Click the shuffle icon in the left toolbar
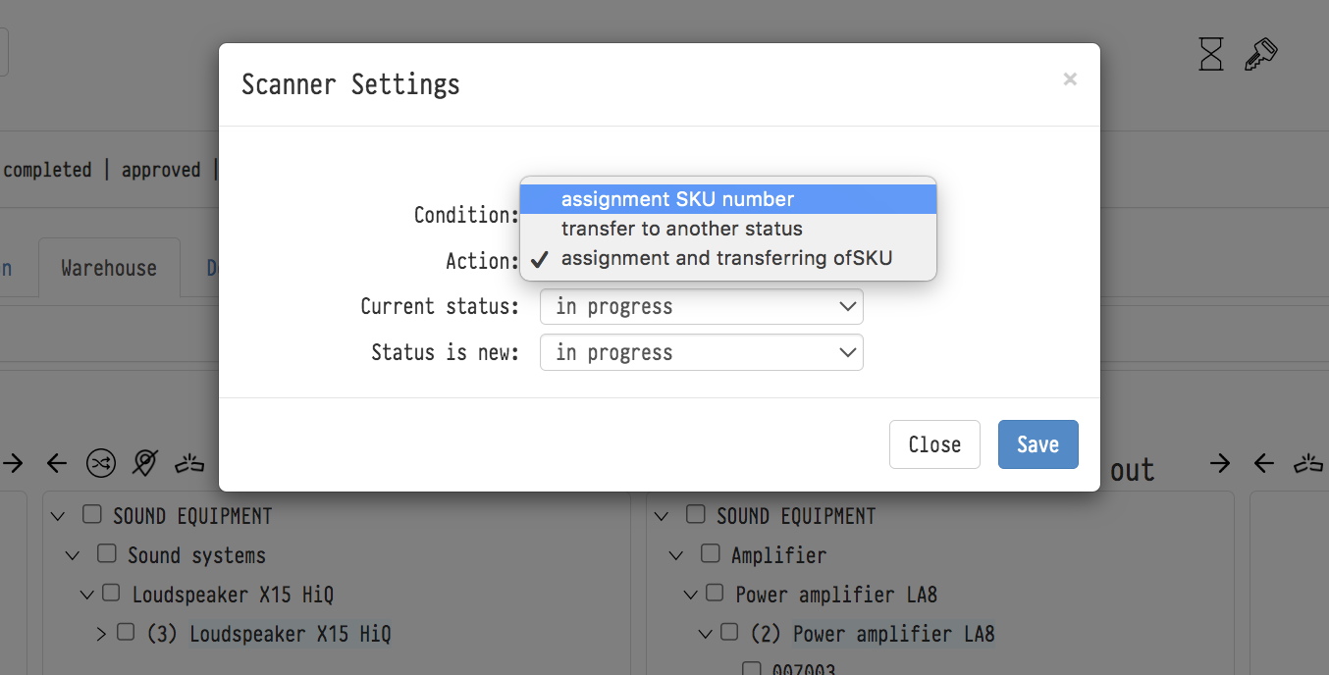Image resolution: width=1329 pixels, height=675 pixels. (x=100, y=463)
